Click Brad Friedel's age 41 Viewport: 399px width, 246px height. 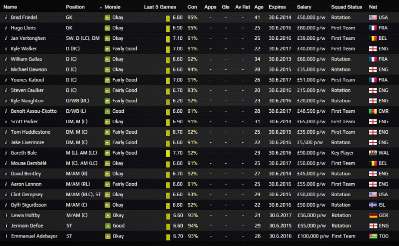[257, 17]
